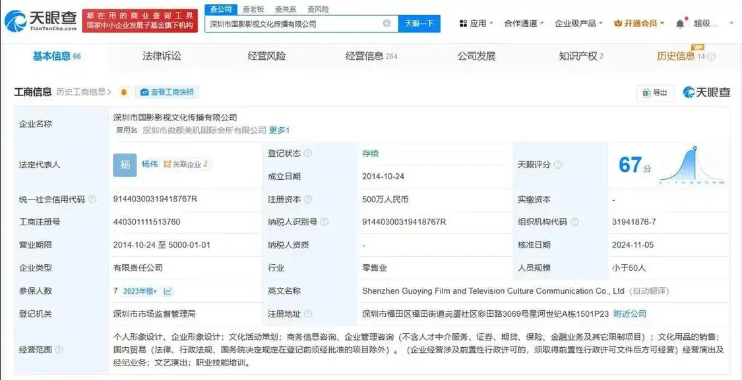Click the score distribution curve chart
Image resolution: width=742 pixels, height=380 pixels.
(x=692, y=165)
